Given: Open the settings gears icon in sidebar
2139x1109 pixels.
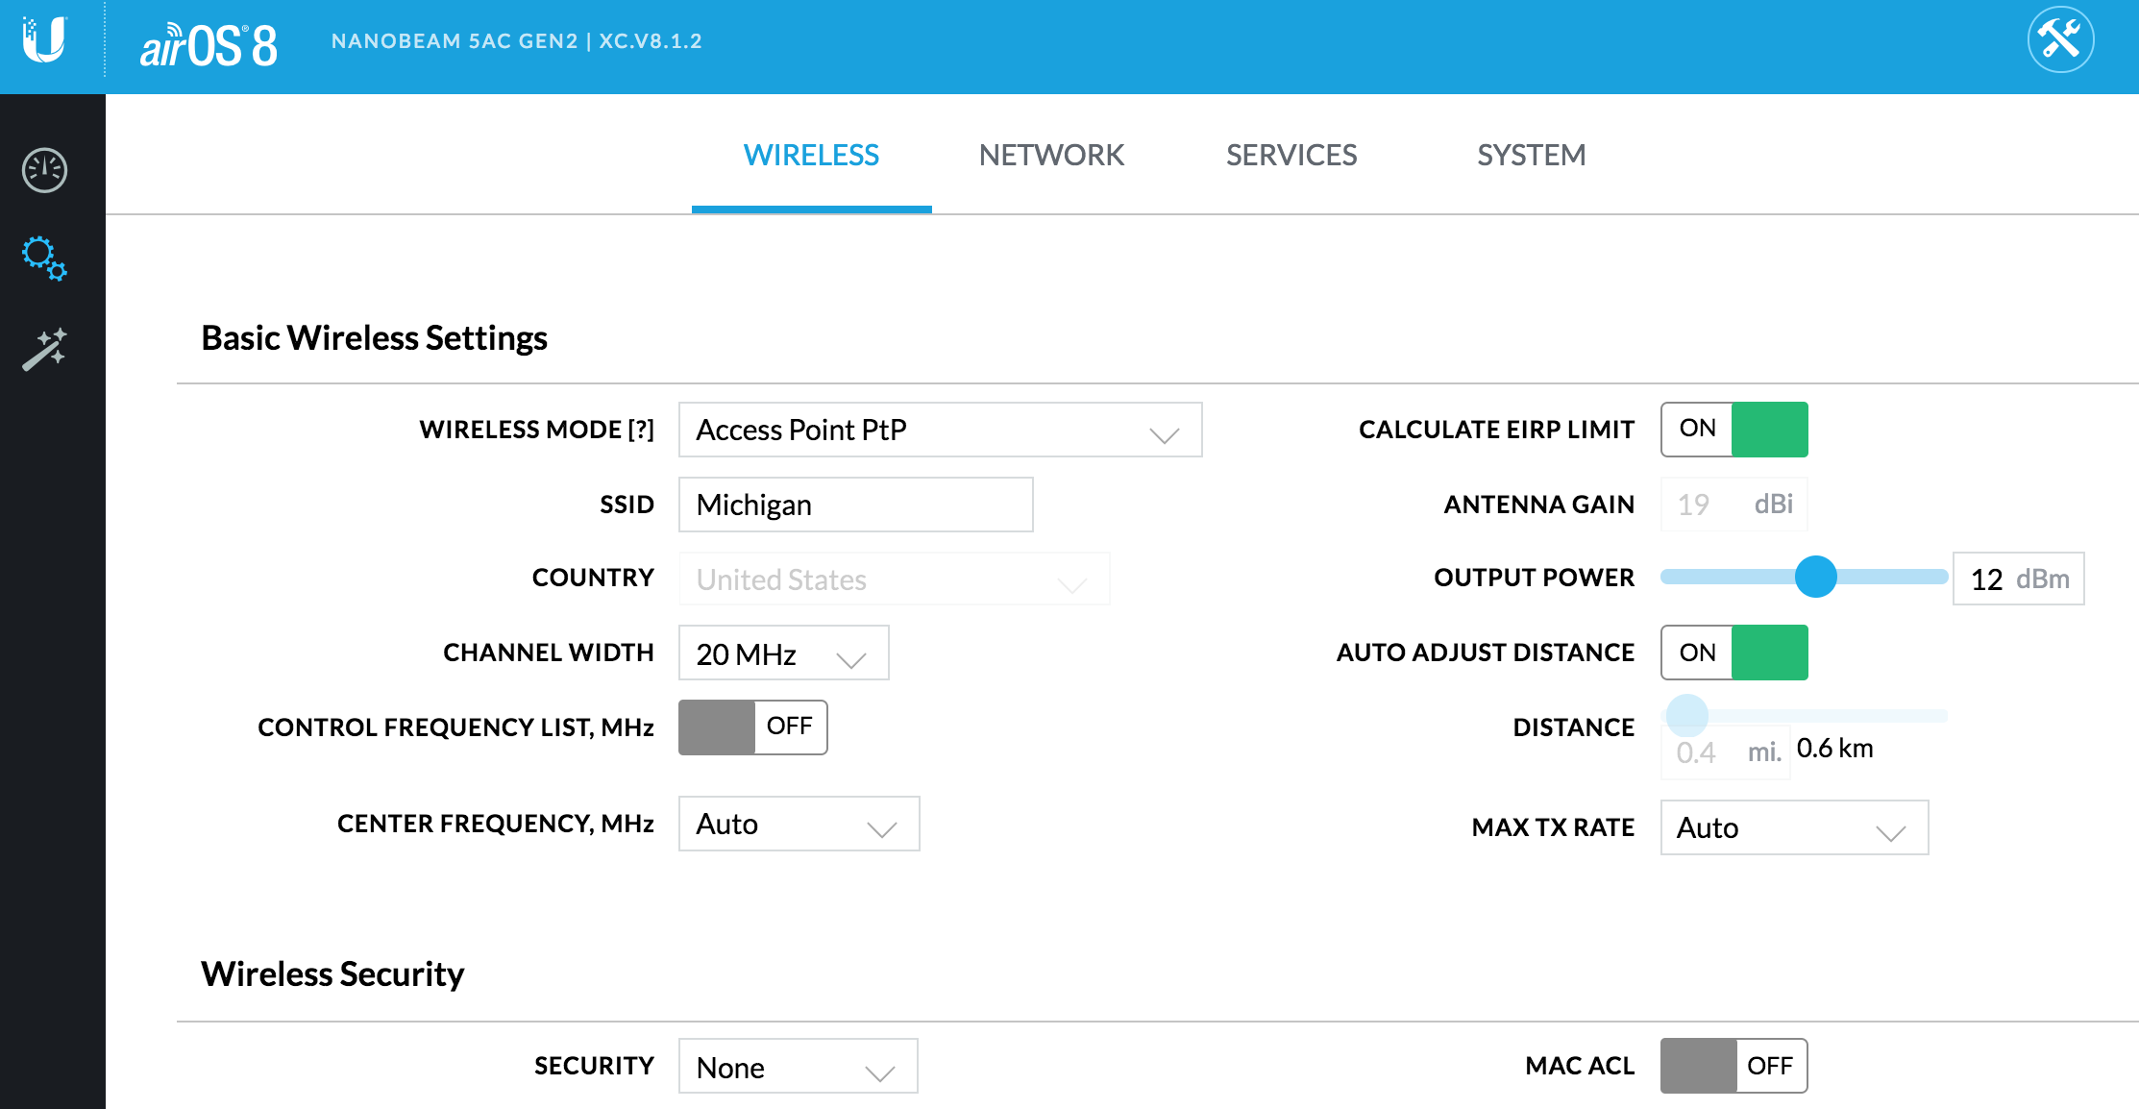Looking at the screenshot, I should point(44,259).
